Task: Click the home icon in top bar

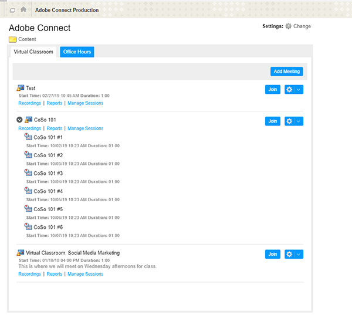Action: point(23,9)
